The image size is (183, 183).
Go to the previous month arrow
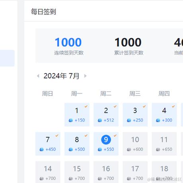pyautogui.click(x=38, y=76)
